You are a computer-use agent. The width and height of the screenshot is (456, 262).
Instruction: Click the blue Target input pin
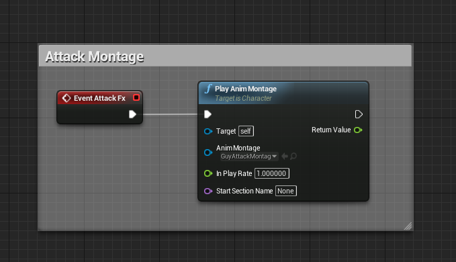click(x=208, y=132)
